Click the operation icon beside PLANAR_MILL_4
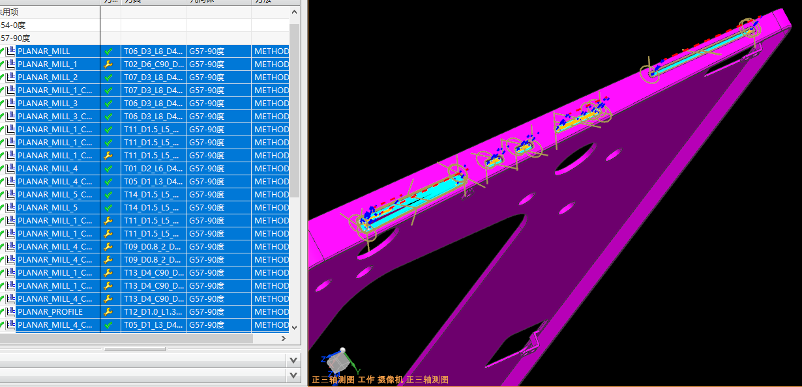Screen dimensions: 802x387 (11, 169)
